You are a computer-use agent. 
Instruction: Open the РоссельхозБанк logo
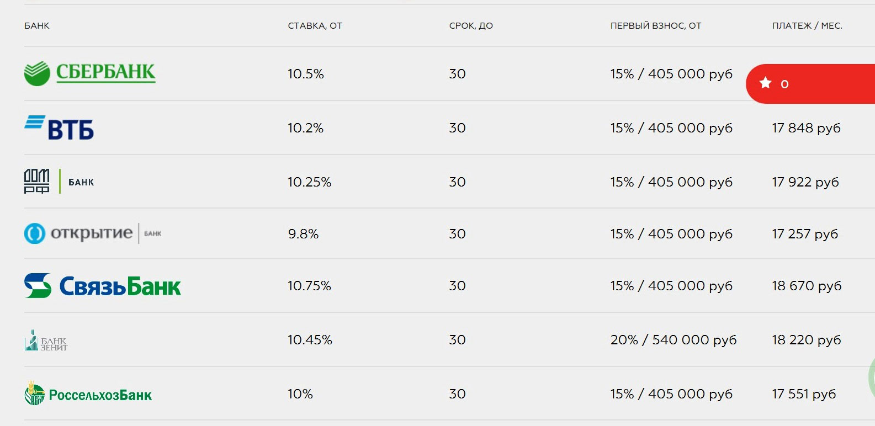(x=88, y=394)
